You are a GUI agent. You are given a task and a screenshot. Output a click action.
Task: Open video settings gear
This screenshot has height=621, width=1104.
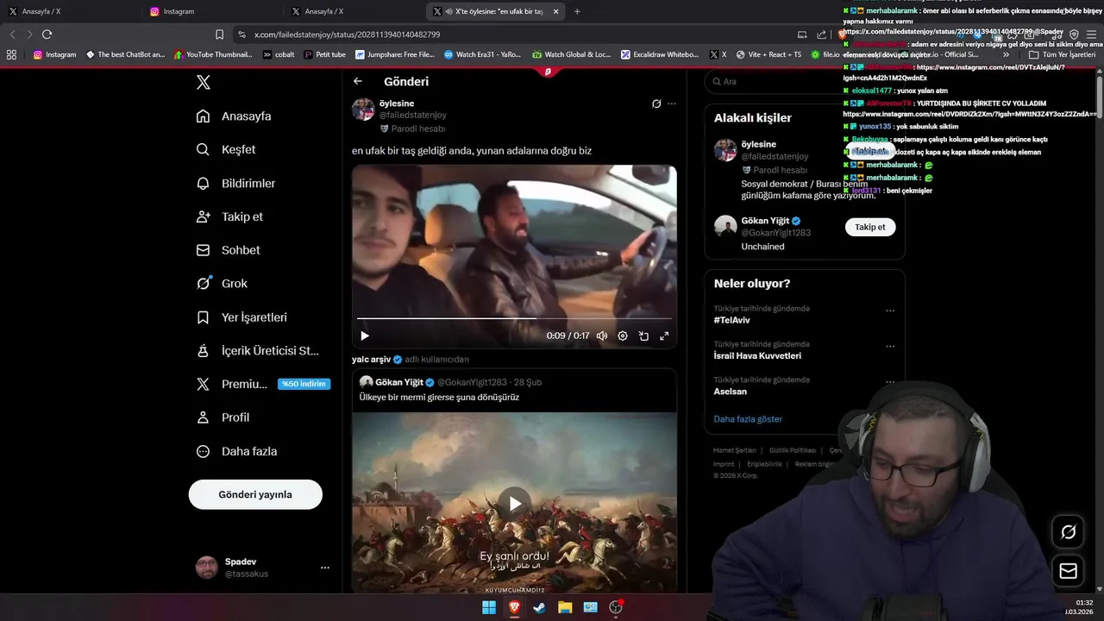623,336
